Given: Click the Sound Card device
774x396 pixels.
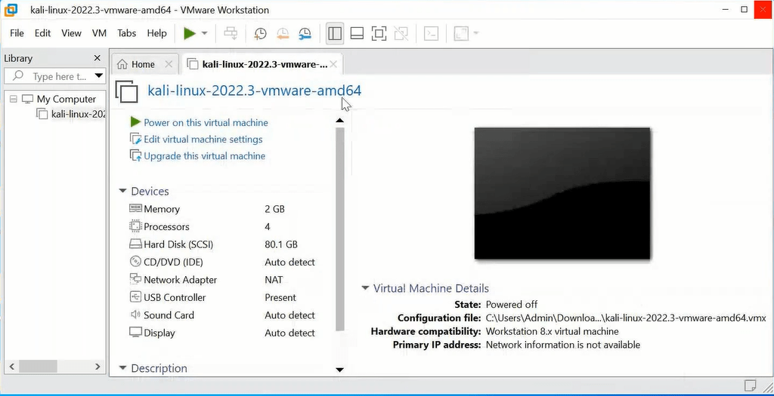Looking at the screenshot, I should coord(222,315).
